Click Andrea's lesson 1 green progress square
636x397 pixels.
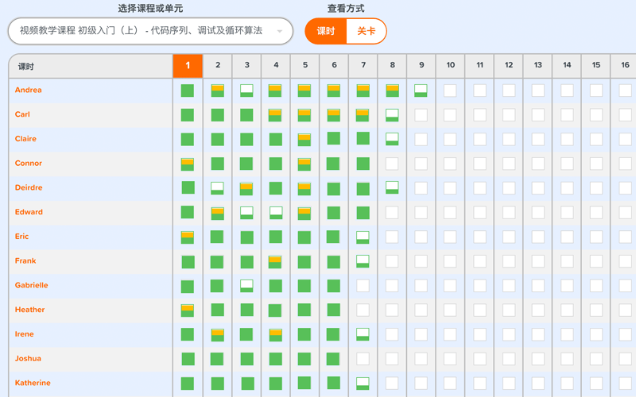point(188,91)
